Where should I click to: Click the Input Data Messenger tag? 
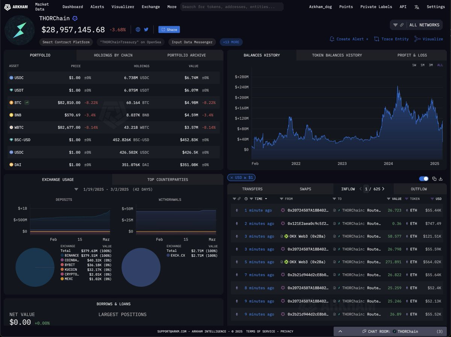pos(192,42)
